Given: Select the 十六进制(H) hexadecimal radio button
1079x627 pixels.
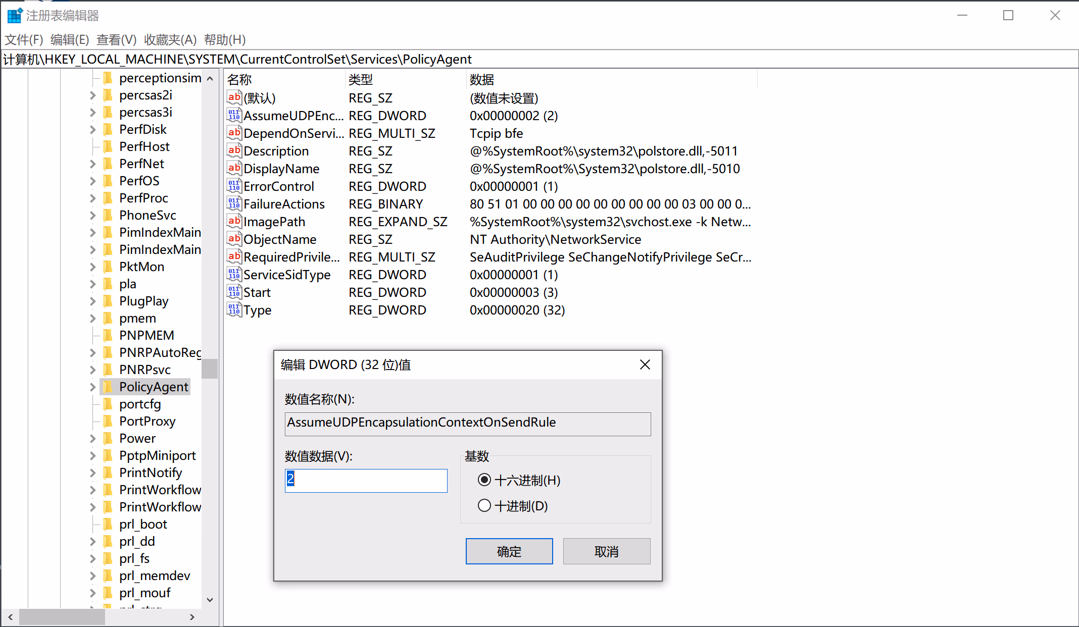Looking at the screenshot, I should [484, 480].
